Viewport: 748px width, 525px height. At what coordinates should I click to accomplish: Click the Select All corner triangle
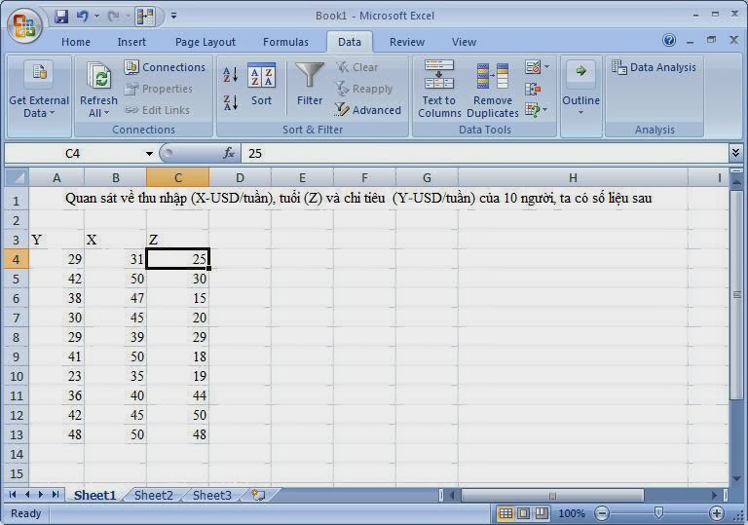[17, 178]
